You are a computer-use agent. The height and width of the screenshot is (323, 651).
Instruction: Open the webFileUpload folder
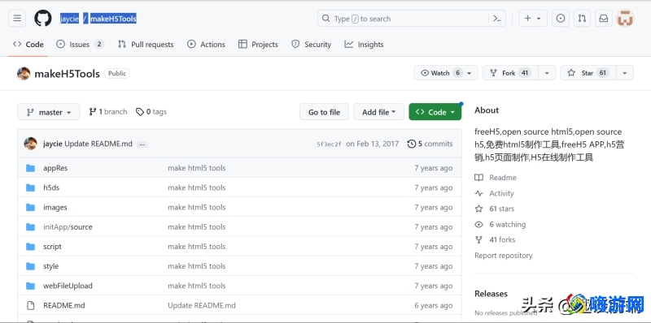[x=68, y=286]
